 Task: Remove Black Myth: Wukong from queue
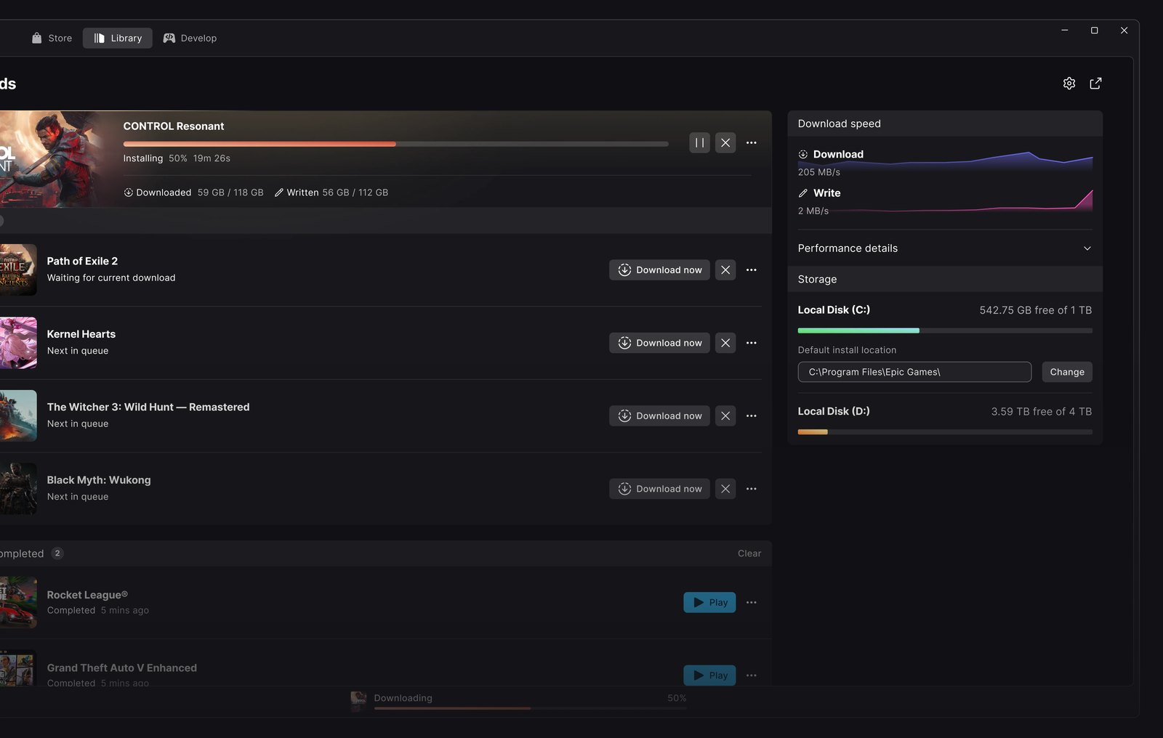(x=725, y=489)
